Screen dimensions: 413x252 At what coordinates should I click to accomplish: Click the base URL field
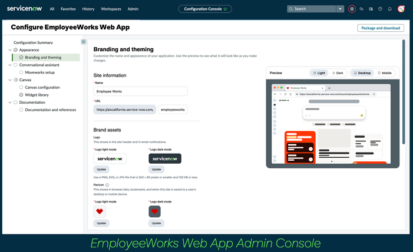(124, 110)
